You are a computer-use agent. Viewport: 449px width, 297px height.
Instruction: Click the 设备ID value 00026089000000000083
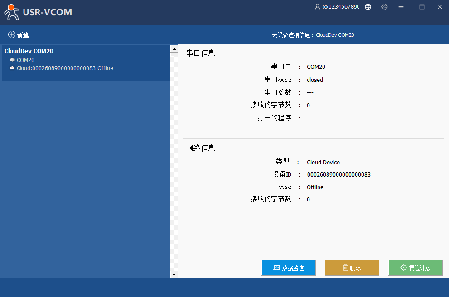[338, 175]
